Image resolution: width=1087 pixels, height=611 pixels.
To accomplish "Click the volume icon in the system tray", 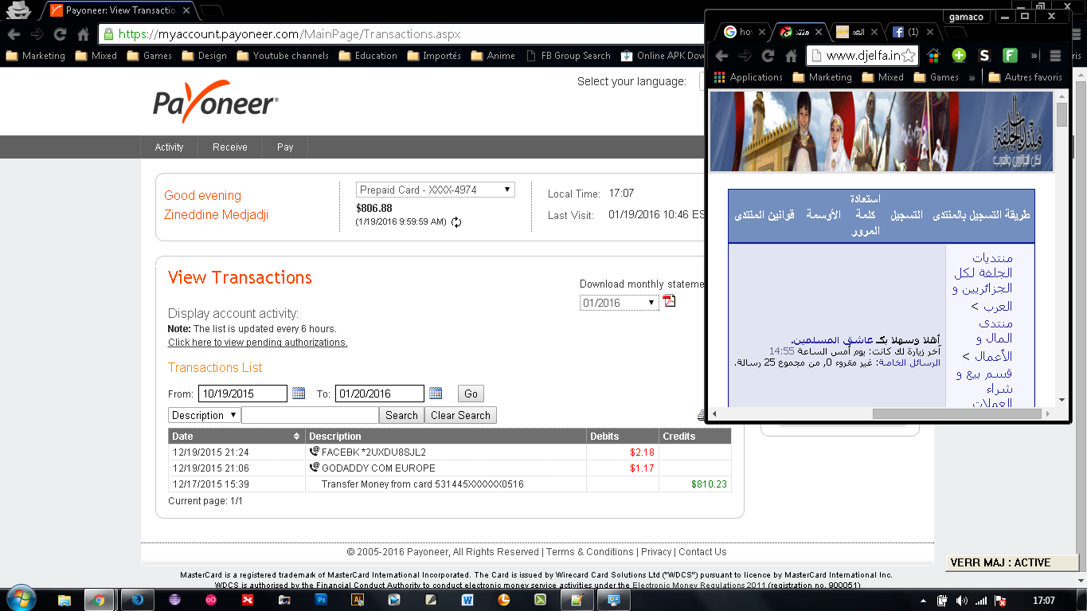I will [961, 601].
